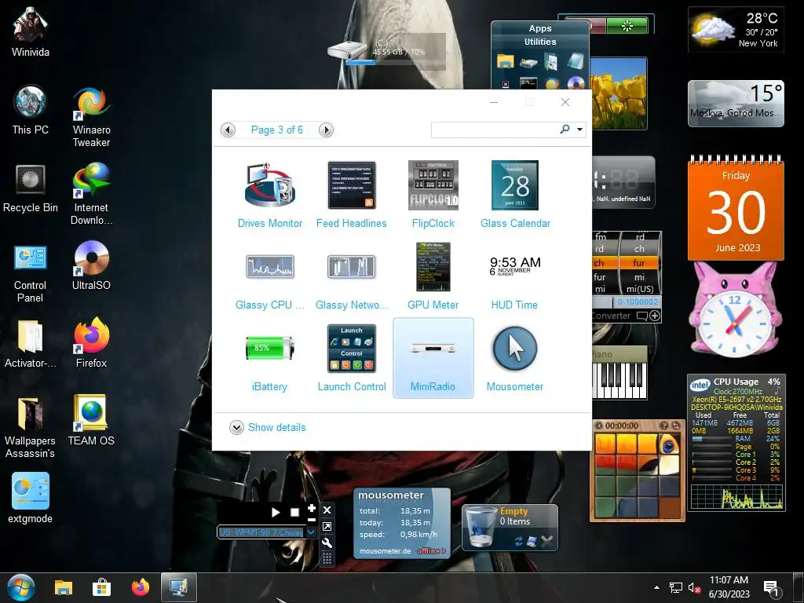Open the search options dropdown arrow
Screen dimensions: 804x603
coord(579,130)
